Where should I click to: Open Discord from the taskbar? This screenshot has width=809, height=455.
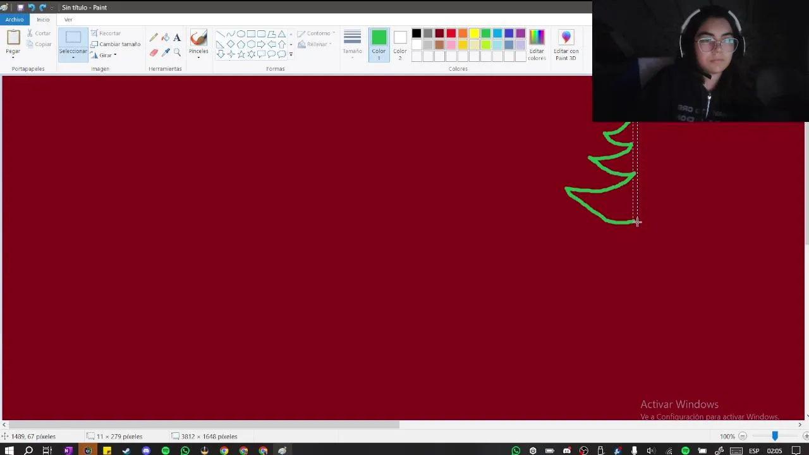click(146, 451)
